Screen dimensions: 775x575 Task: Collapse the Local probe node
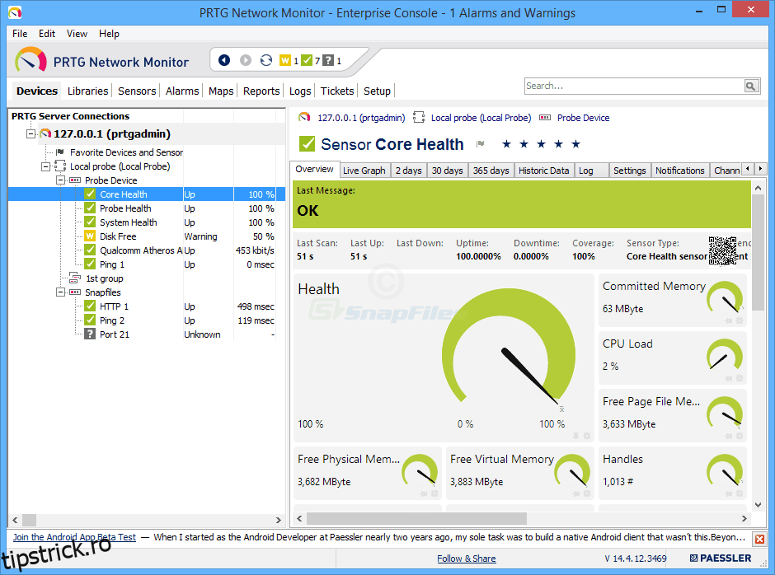pyautogui.click(x=45, y=166)
